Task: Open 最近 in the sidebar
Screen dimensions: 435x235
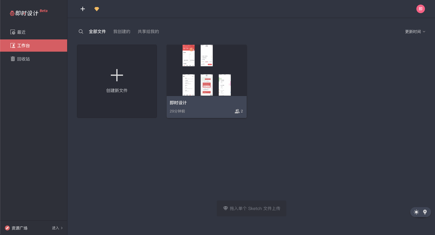Action: (x=34, y=32)
